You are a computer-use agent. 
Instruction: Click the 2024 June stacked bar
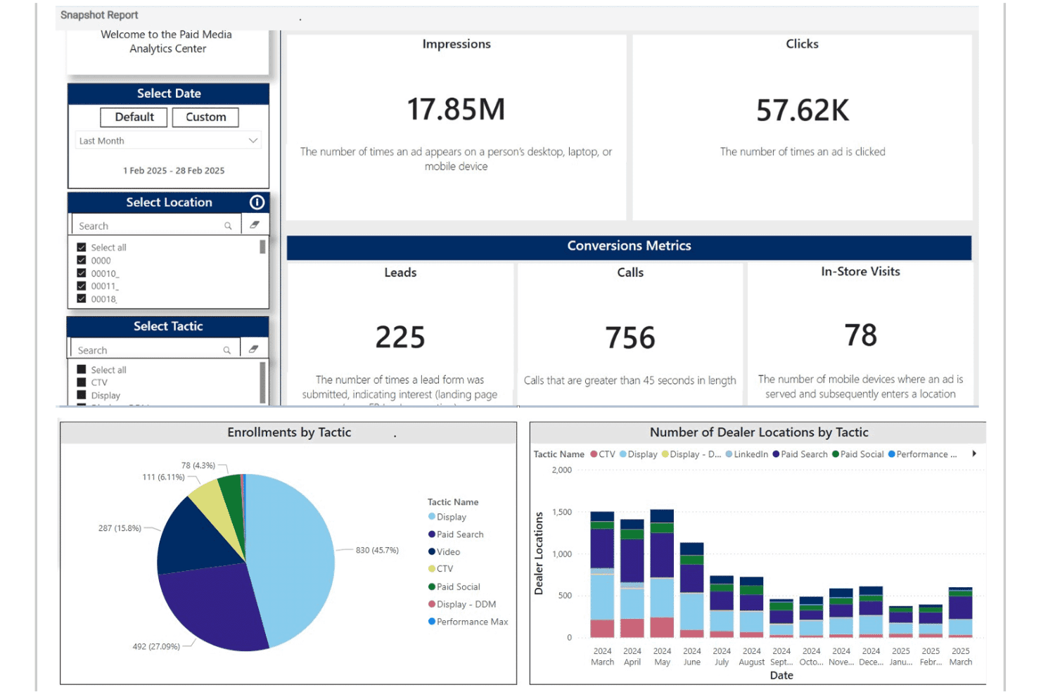coord(691,590)
